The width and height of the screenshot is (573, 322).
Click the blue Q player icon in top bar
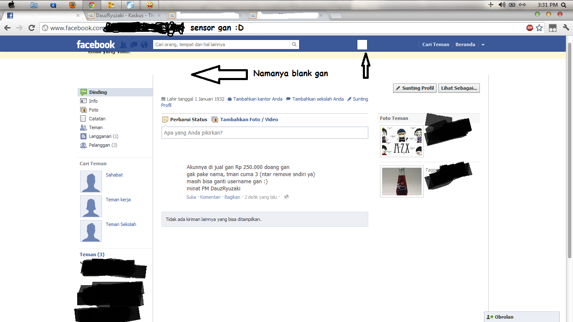[x=53, y=5]
